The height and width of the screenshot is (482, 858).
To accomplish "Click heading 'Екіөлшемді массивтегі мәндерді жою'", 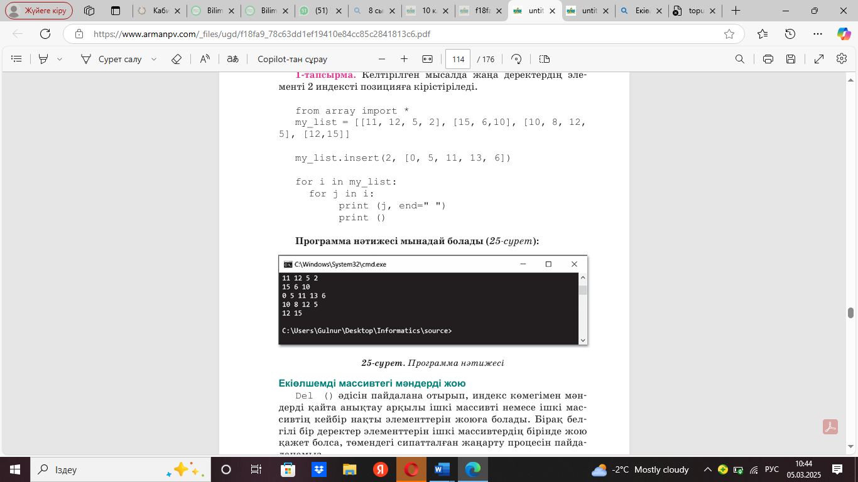I will [372, 383].
